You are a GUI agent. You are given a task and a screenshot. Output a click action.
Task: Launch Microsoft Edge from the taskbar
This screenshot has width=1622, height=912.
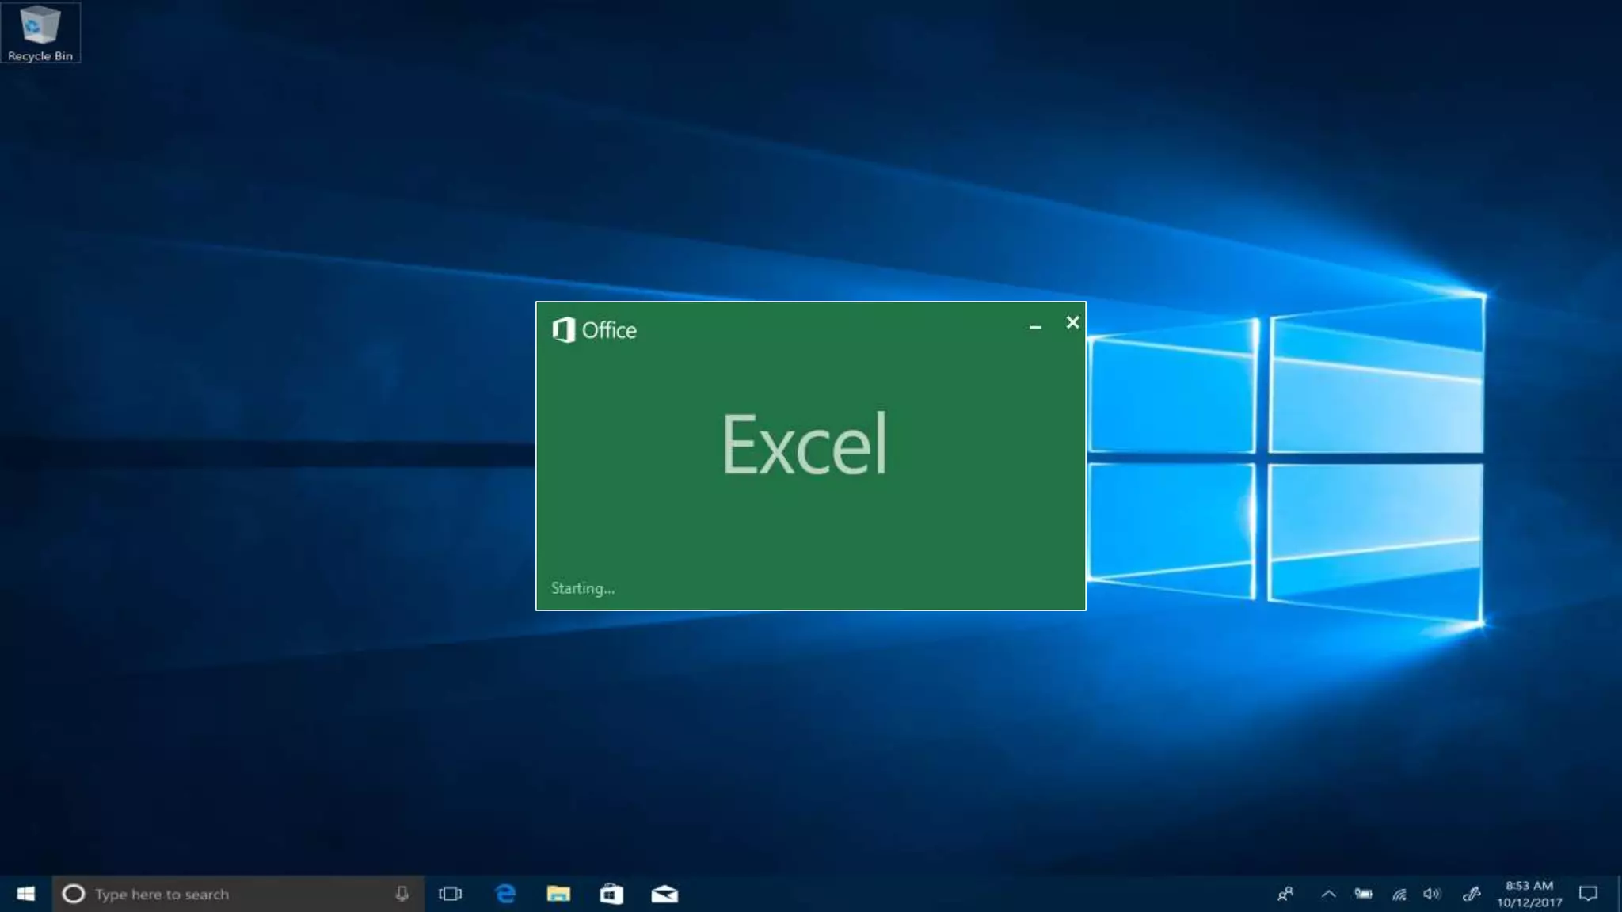(x=505, y=894)
